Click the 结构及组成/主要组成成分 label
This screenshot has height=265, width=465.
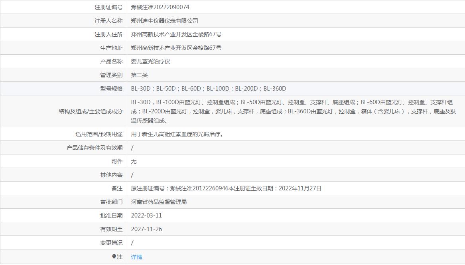[91, 112]
